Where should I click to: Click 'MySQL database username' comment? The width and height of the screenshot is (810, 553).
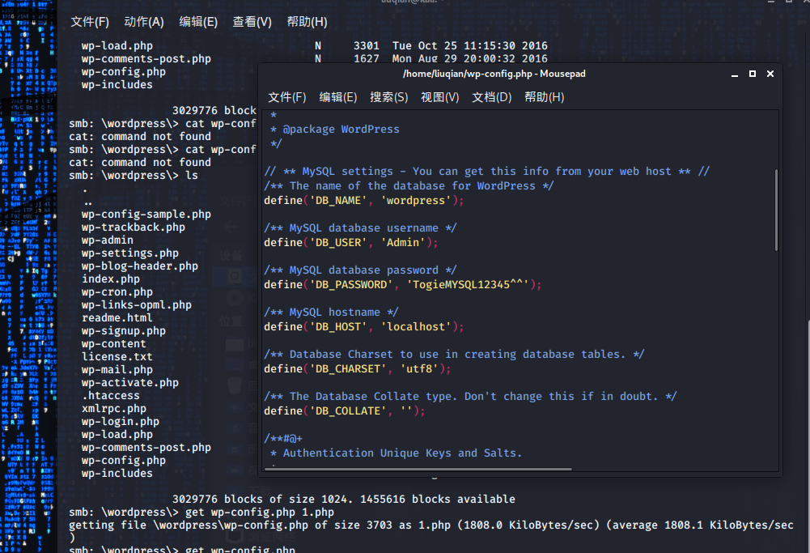361,228
